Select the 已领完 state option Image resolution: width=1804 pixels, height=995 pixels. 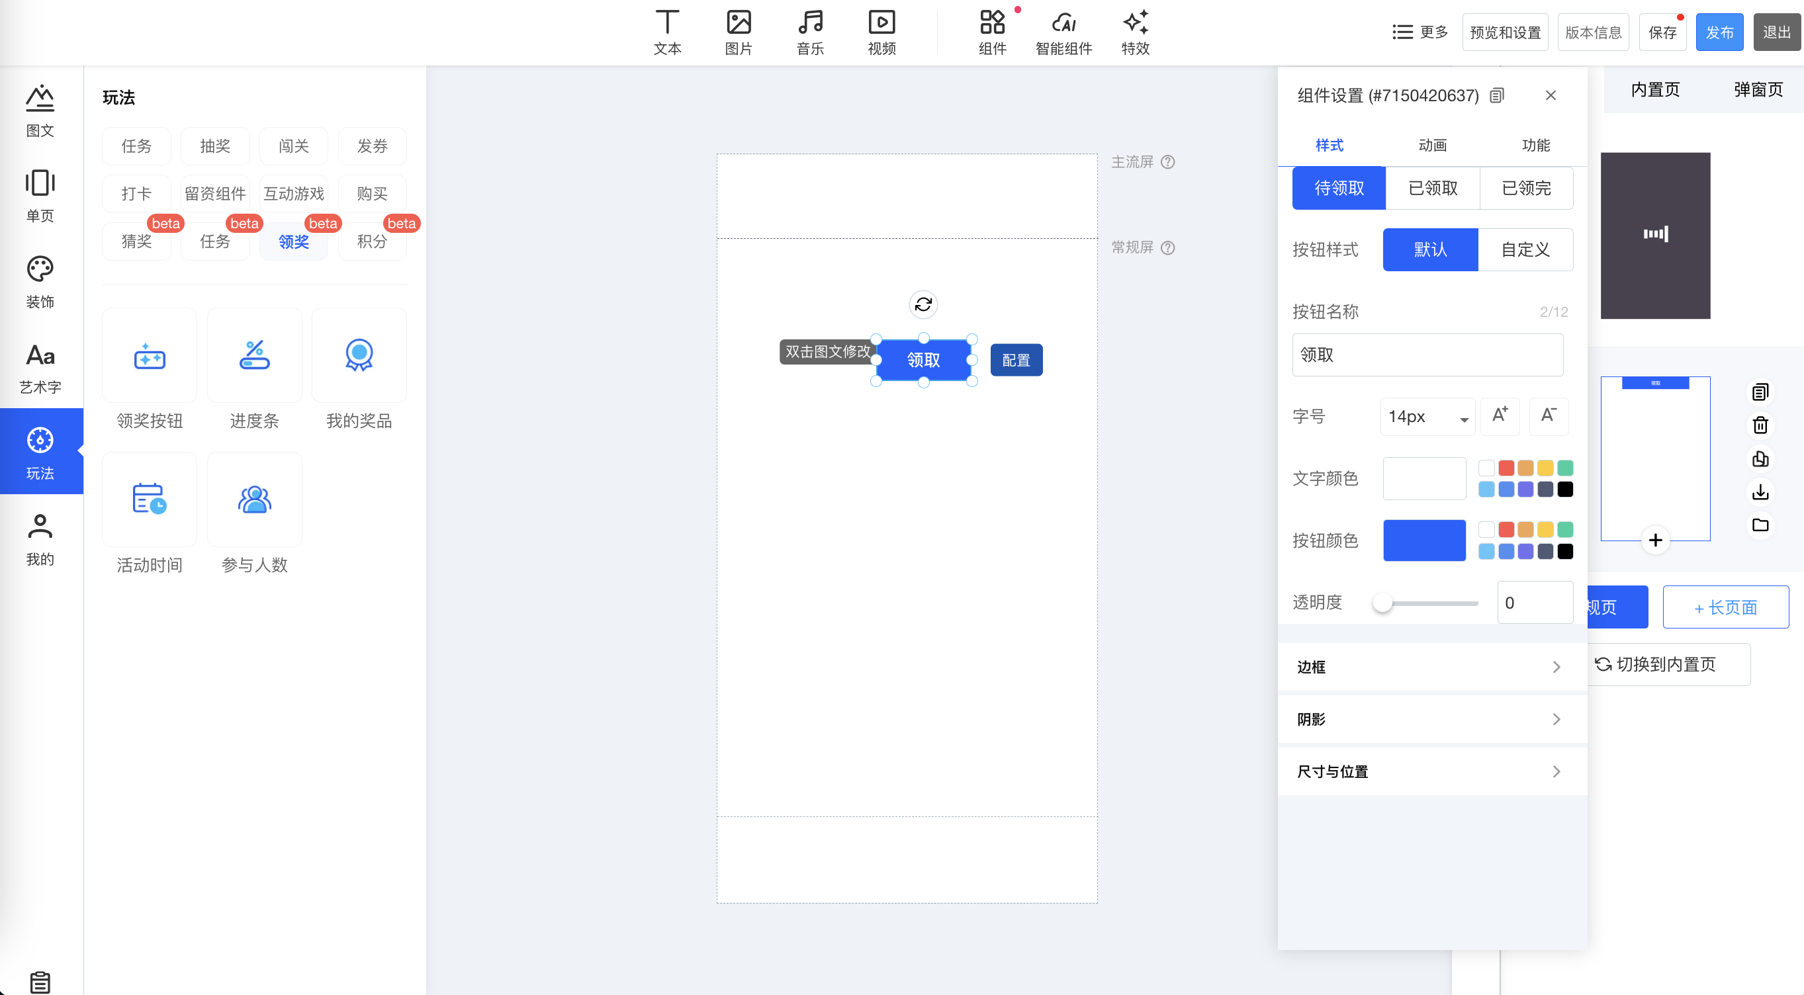click(x=1526, y=189)
